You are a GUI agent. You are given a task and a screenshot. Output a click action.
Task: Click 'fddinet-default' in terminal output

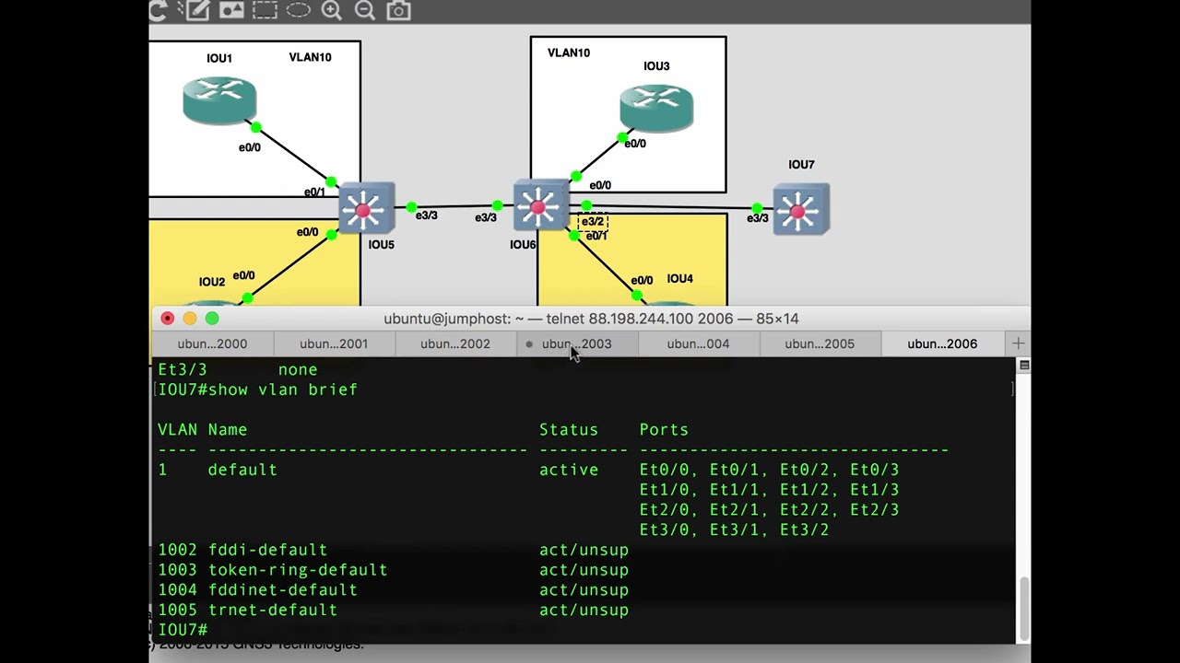coord(283,590)
